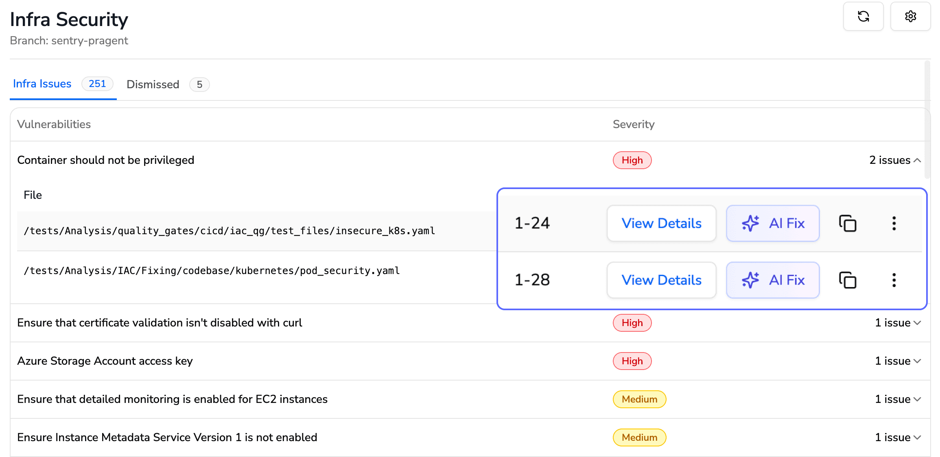Open settings via the gear icon

[x=910, y=17]
